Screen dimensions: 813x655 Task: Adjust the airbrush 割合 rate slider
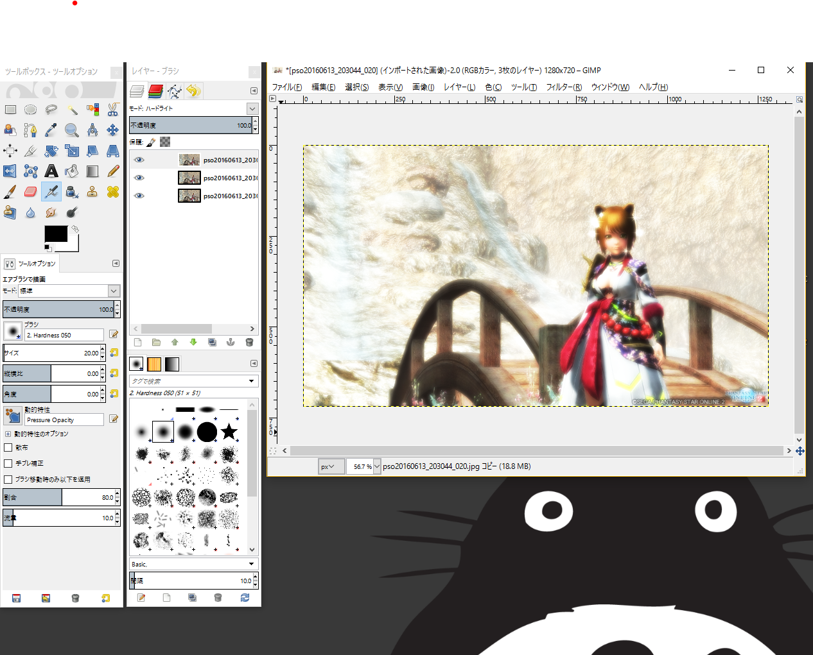pyautogui.click(x=59, y=497)
